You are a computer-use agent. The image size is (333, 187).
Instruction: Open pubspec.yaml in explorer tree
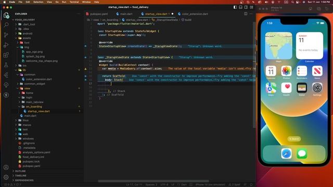31,166
